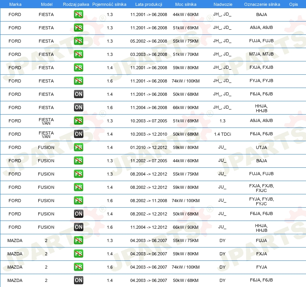Click petrol icon in Fusion FXJA, FXJB, FXJC row
Screen dimensions: 306x287
pyautogui.click(x=78, y=187)
